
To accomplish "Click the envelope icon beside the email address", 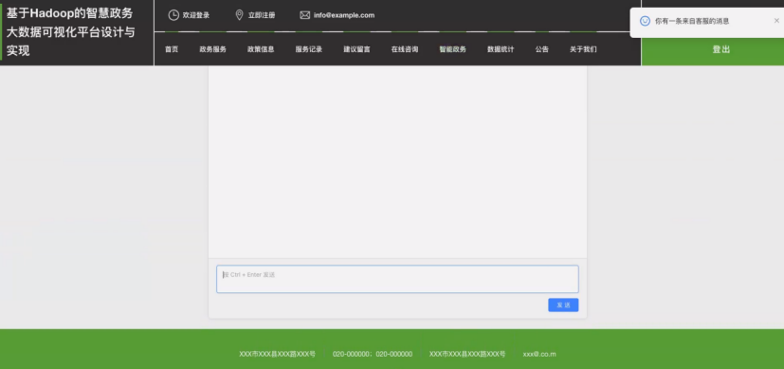I will click(305, 15).
